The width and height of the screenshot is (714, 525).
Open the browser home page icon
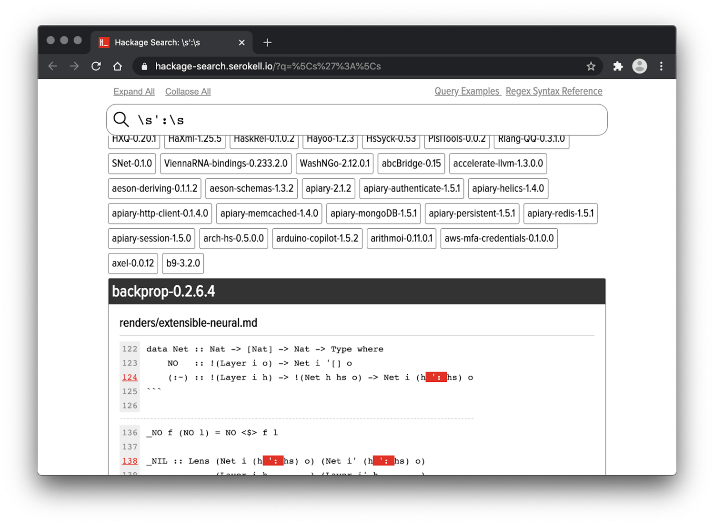(118, 66)
